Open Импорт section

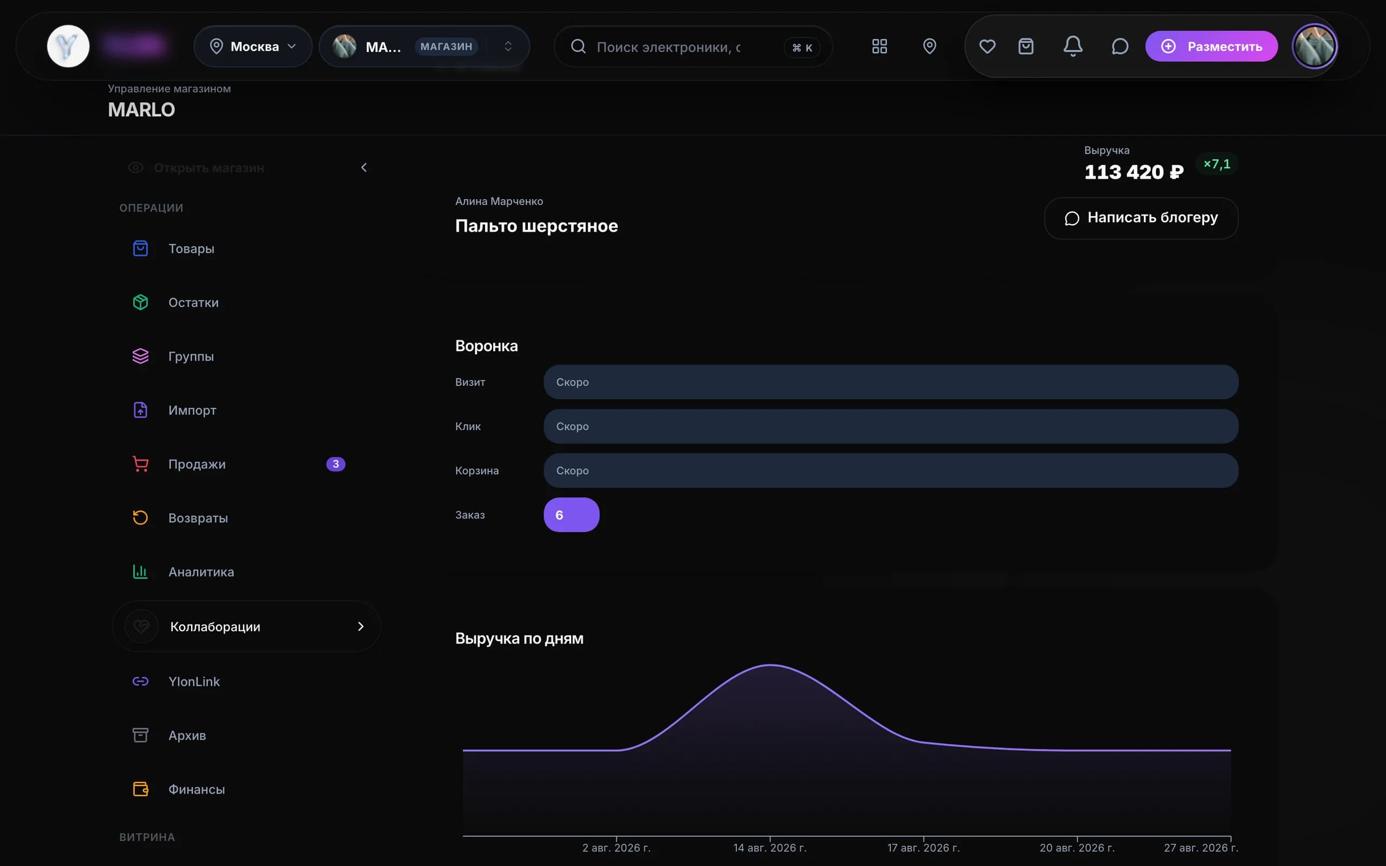click(x=246, y=410)
